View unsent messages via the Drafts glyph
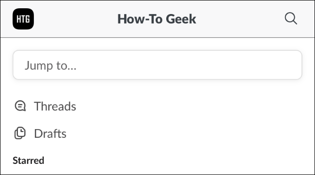The width and height of the screenshot is (315, 175). tap(20, 133)
